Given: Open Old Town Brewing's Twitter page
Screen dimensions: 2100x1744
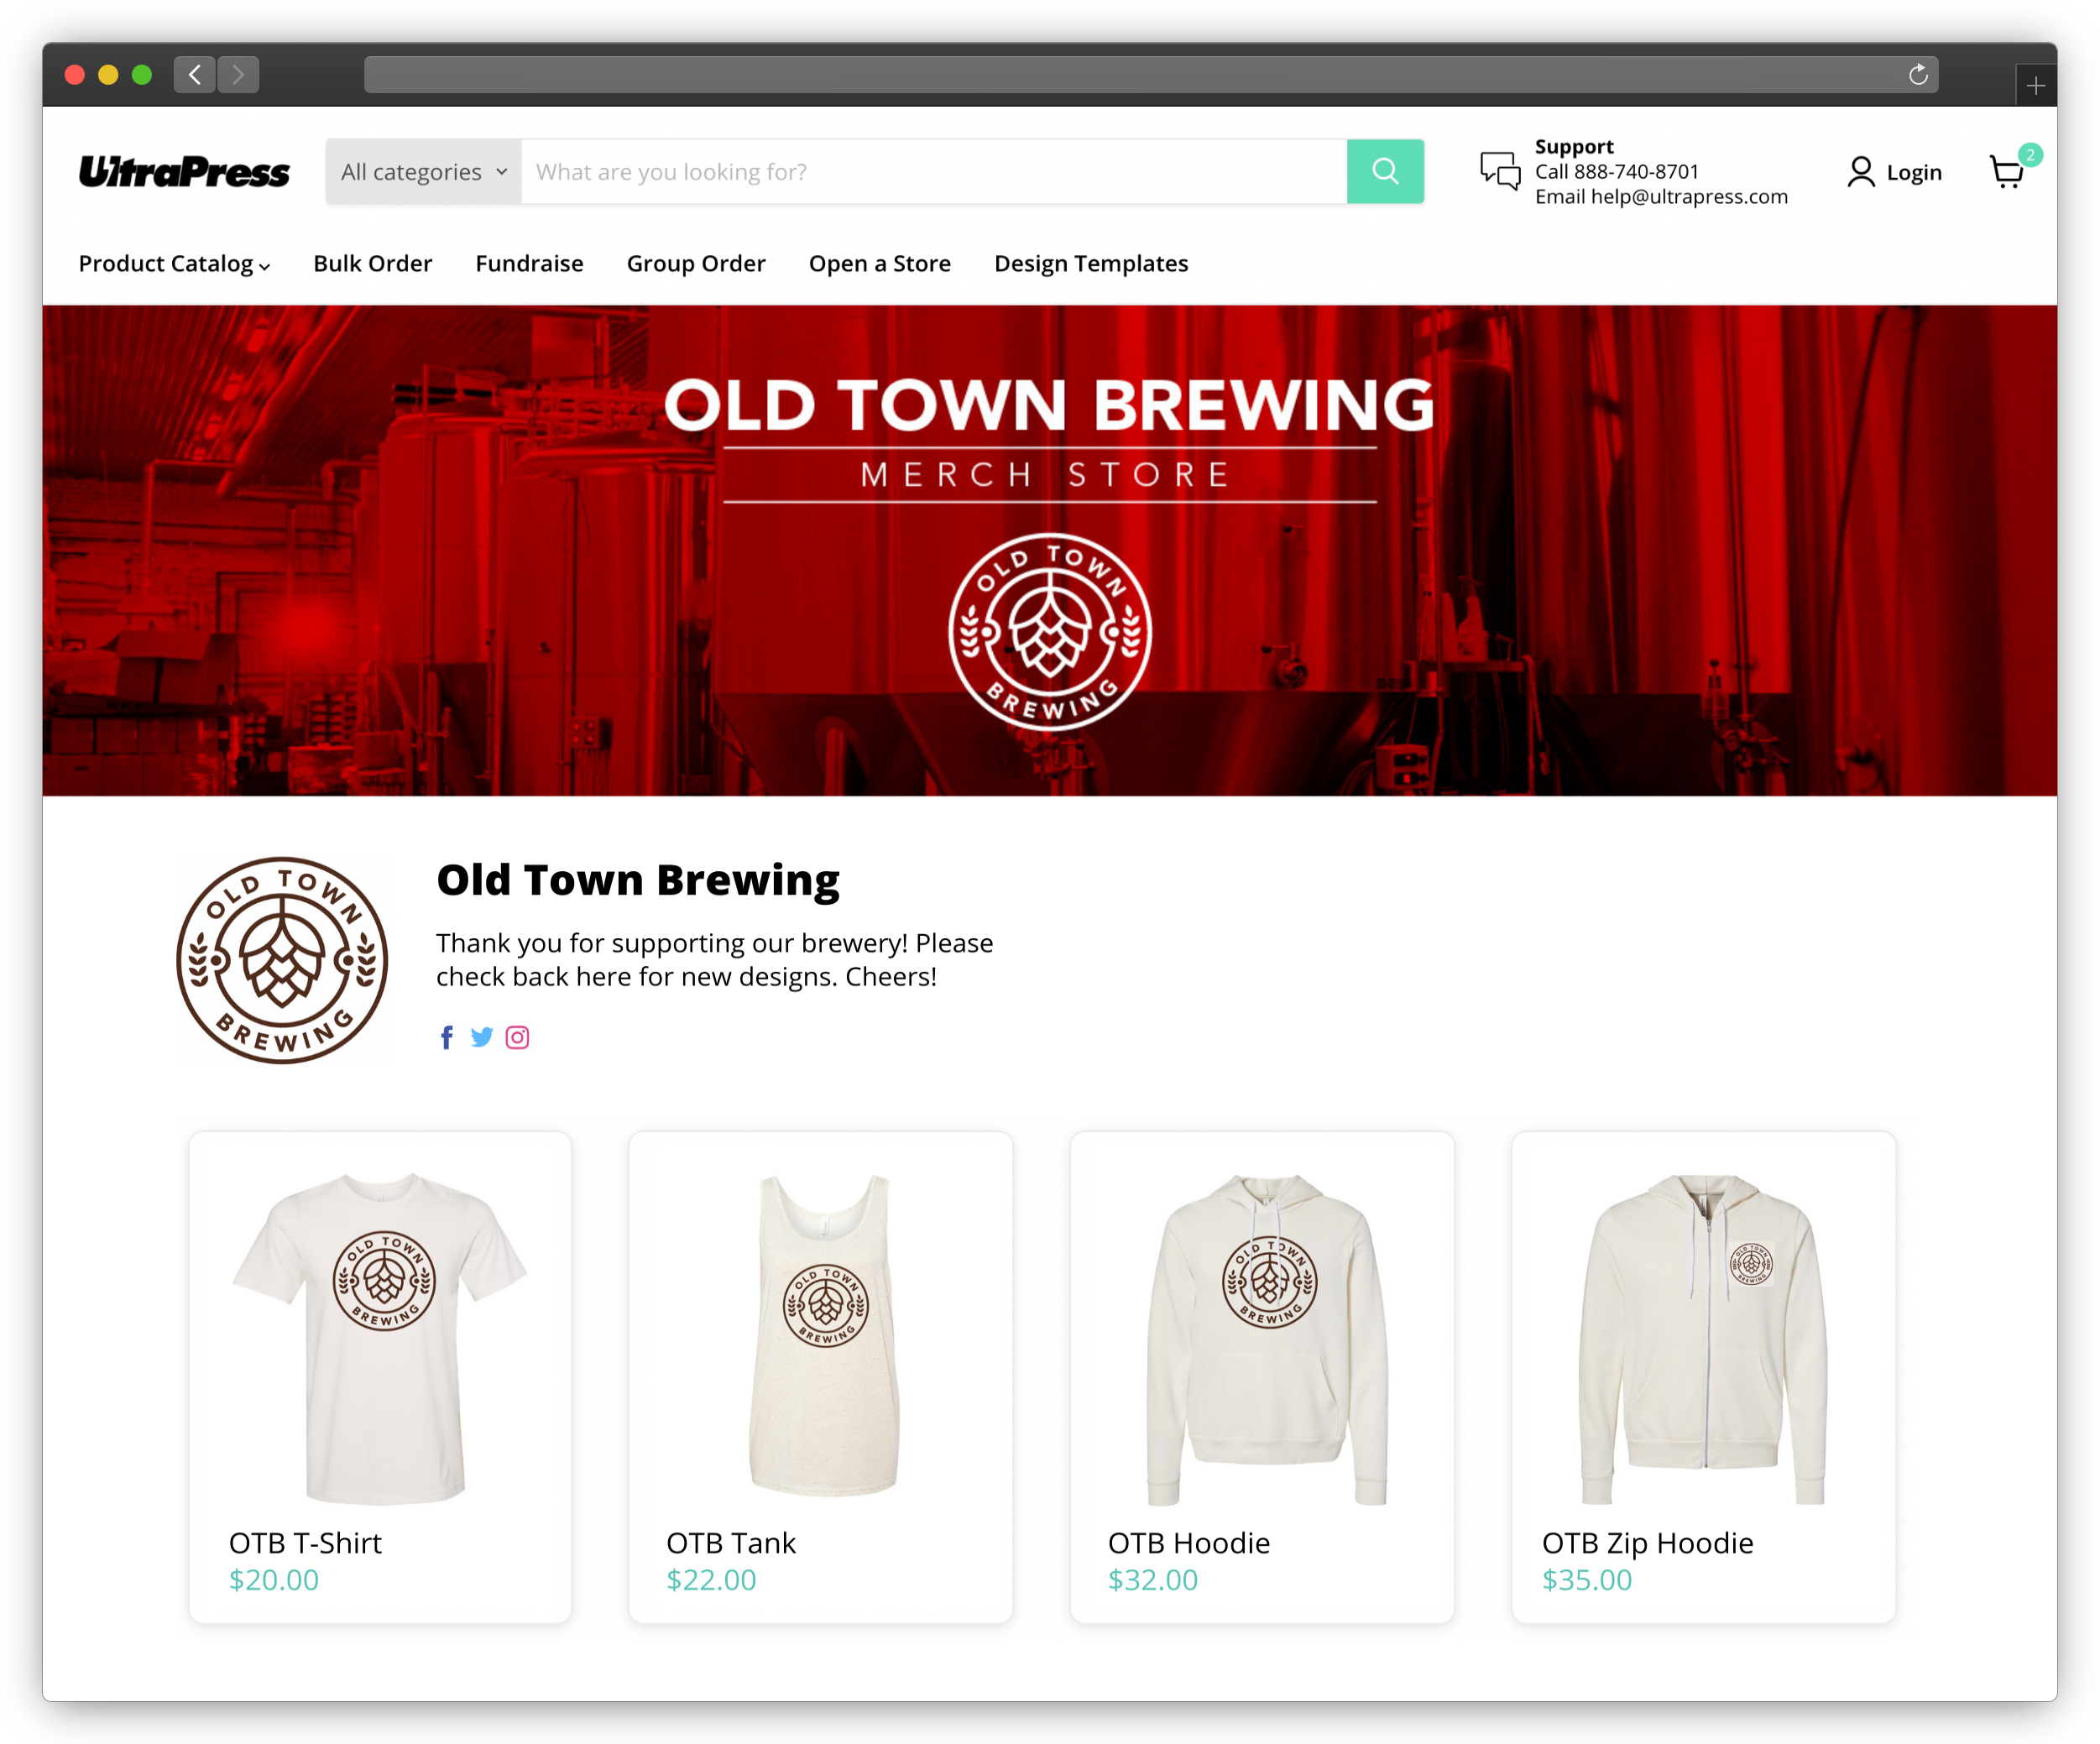Looking at the screenshot, I should (x=482, y=1037).
